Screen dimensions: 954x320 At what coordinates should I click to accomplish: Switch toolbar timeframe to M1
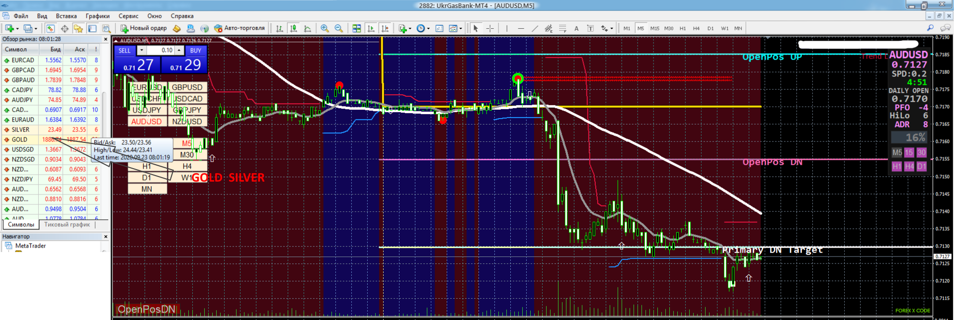pyautogui.click(x=627, y=28)
